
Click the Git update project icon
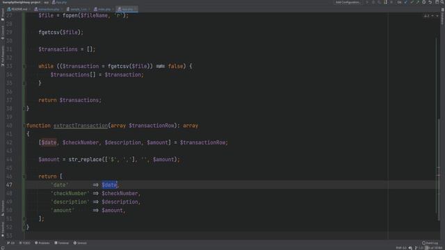click(x=405, y=2)
